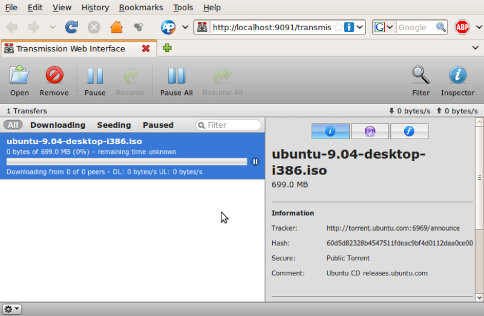
Task: Open the inspector Activity tab
Action: pyautogui.click(x=370, y=131)
